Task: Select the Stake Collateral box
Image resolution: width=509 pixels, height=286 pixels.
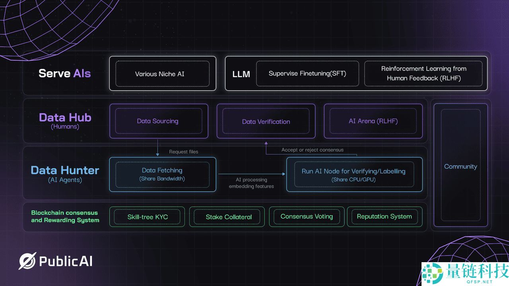Action: [229, 217]
